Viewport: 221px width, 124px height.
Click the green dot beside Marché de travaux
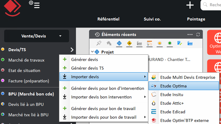[3, 60]
